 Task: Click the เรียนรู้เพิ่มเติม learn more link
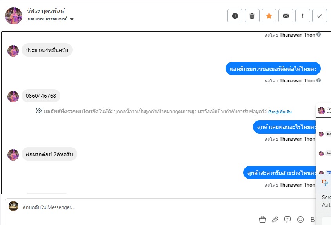click(280, 112)
